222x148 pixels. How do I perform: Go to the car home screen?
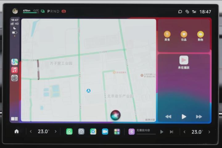(17, 131)
